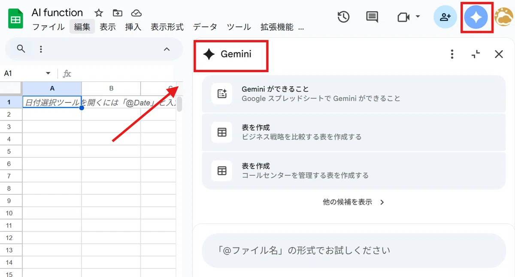Select row 8 header
The image size is (515, 277).
pos(11,188)
